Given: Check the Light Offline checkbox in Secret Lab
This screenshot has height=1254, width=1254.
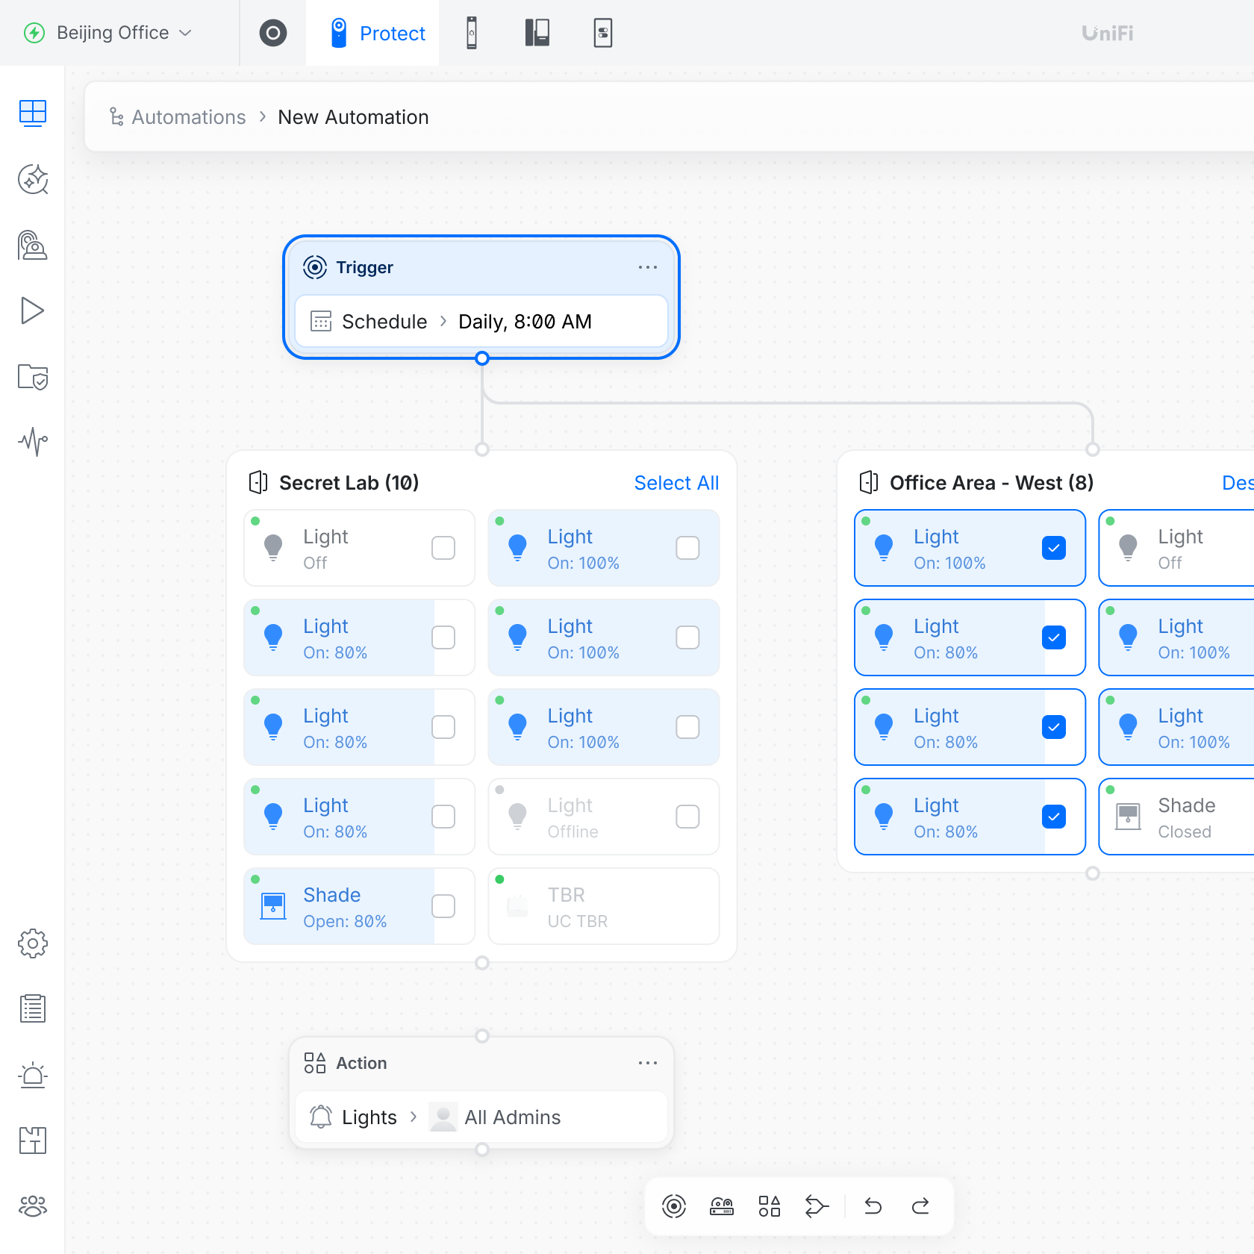Looking at the screenshot, I should point(687,817).
